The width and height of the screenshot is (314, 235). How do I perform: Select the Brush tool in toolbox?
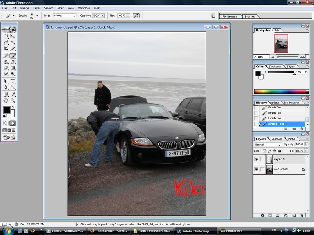(x=13, y=56)
